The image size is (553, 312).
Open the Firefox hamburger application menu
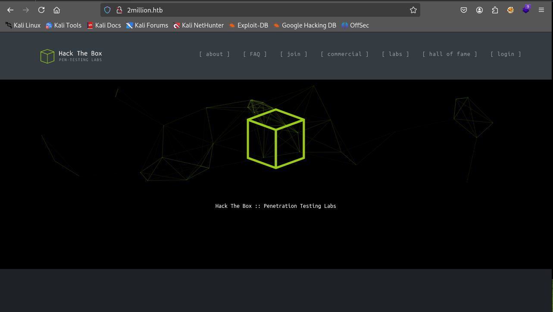tap(541, 10)
